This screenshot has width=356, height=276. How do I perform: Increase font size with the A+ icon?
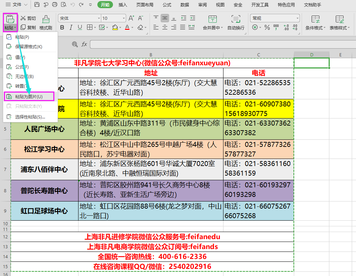tap(131, 18)
